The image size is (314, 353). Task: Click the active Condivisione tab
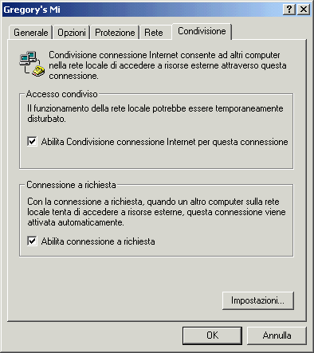[x=202, y=31]
